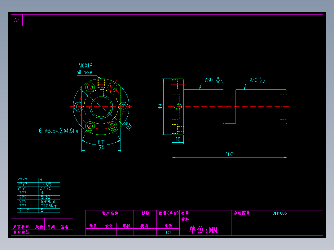The width and height of the screenshot is (334, 250).
Task: Select the 49 vertical height dimension
Action: [x=160, y=107]
